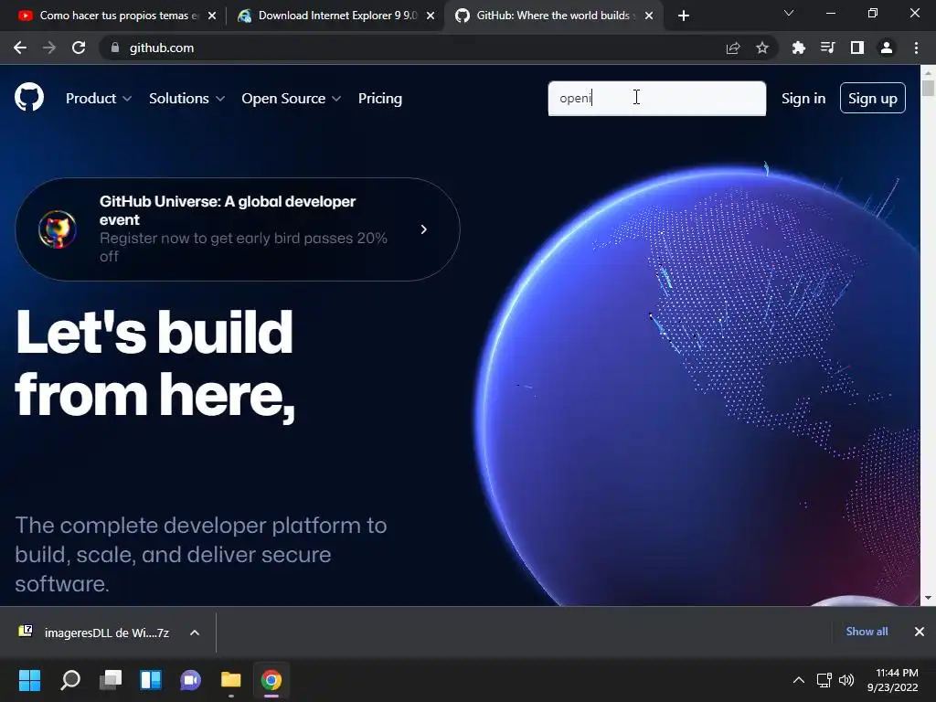Go back with the browser back arrow
Image resolution: width=936 pixels, height=702 pixels.
[x=20, y=48]
